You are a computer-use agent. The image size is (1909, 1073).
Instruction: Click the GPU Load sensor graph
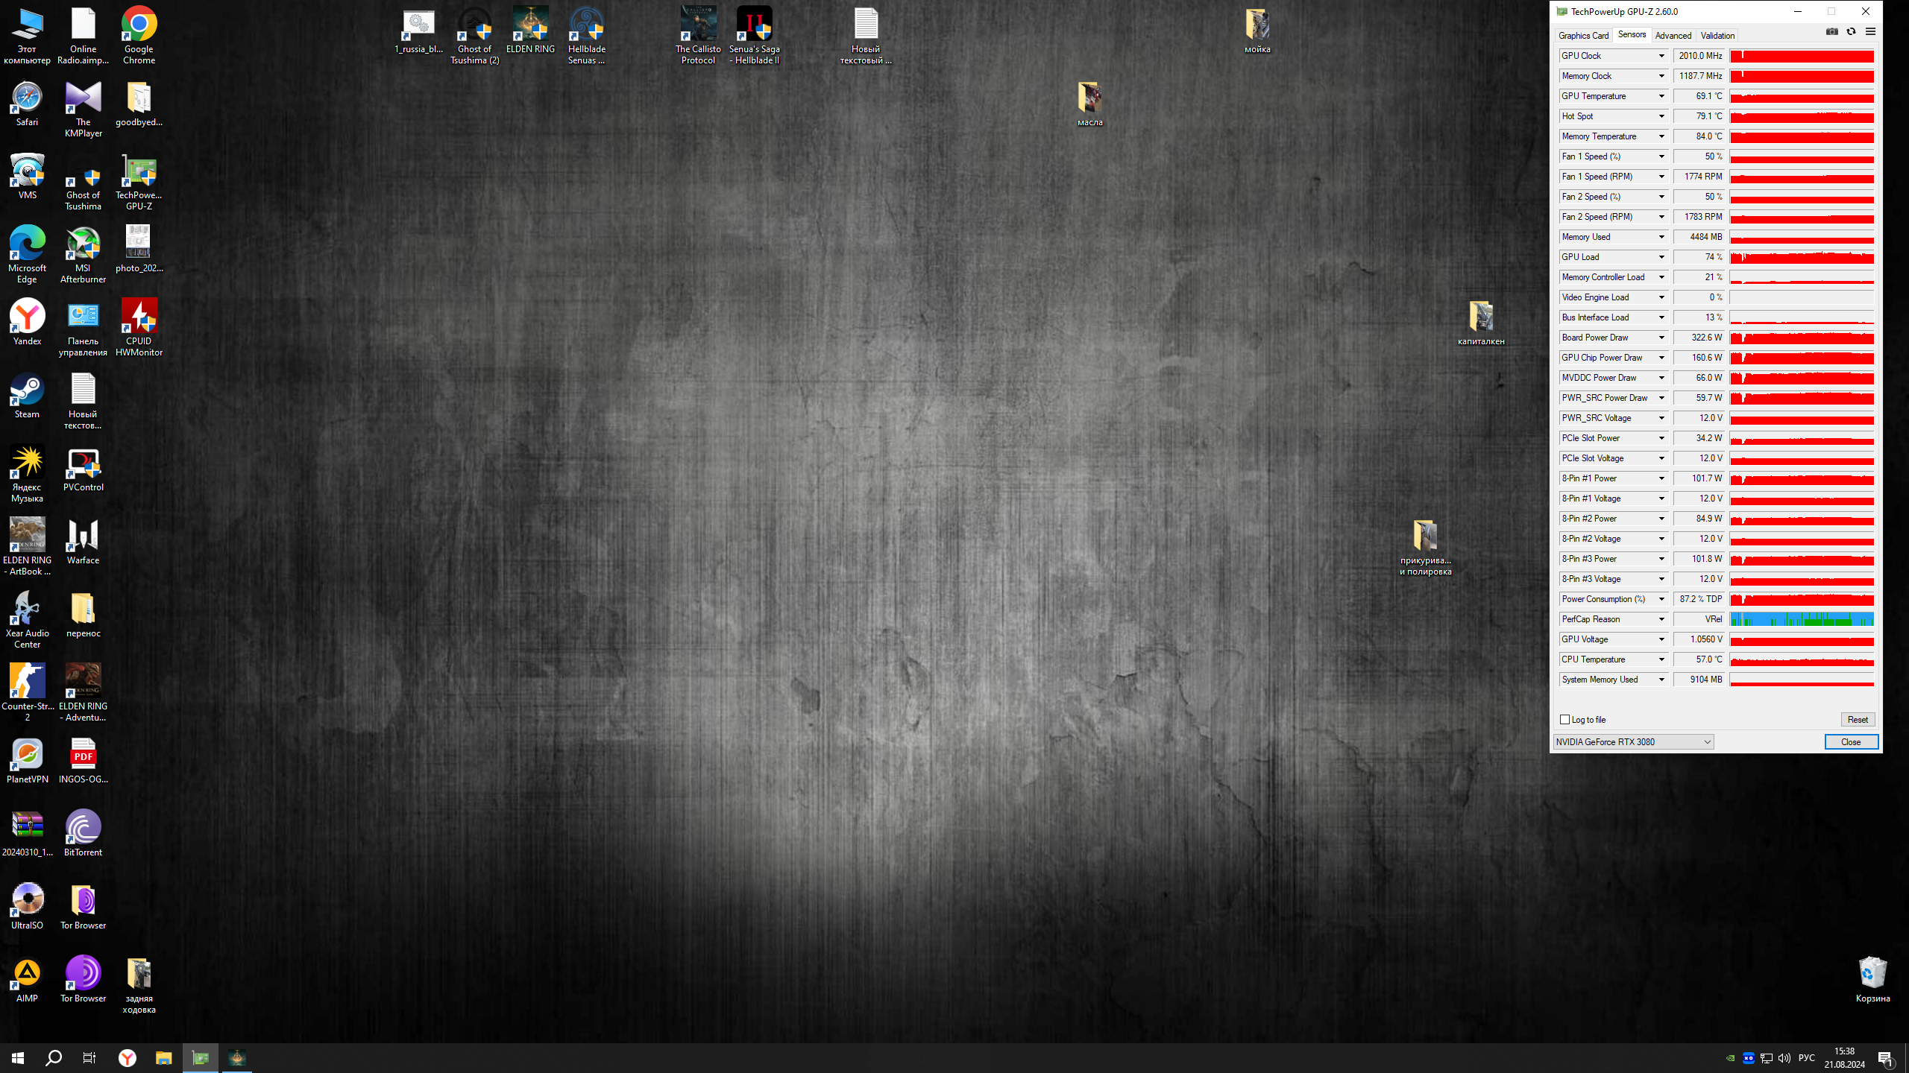pyautogui.click(x=1802, y=257)
